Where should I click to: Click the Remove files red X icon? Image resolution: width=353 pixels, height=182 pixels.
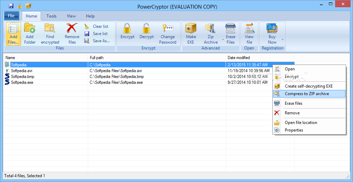click(72, 28)
